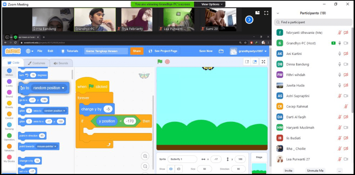Click the red stop sign button
355x175 pixels.
pyautogui.click(x=167, y=62)
